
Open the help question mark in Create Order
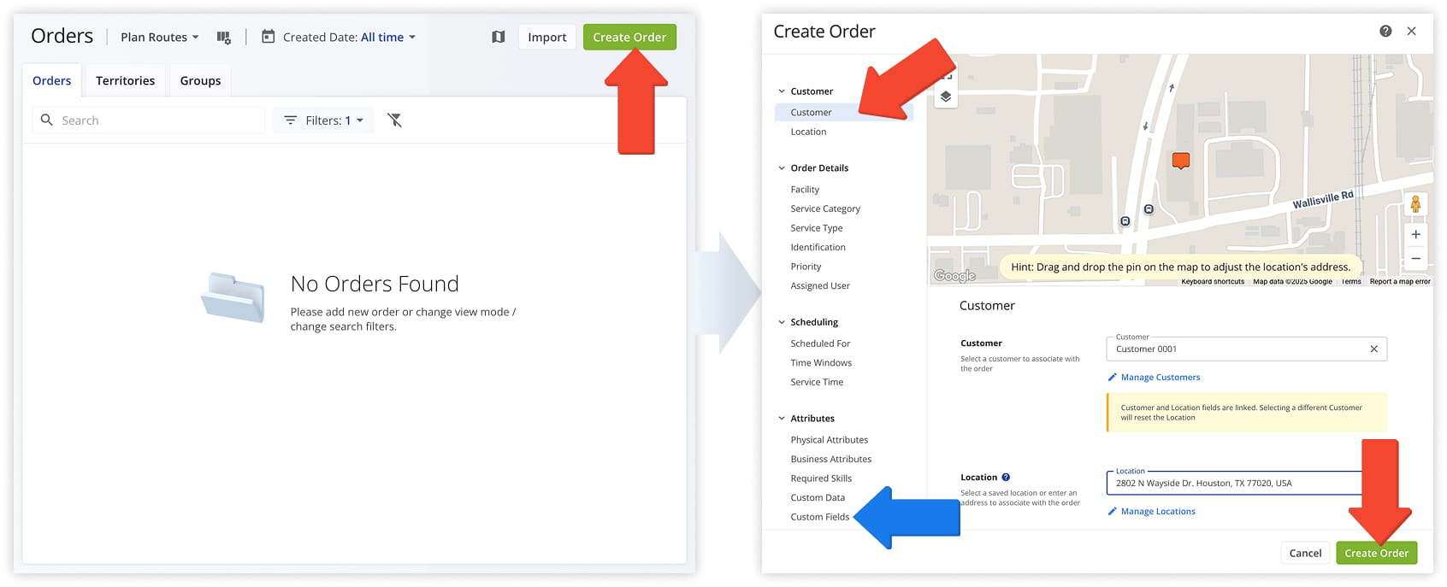(1385, 31)
